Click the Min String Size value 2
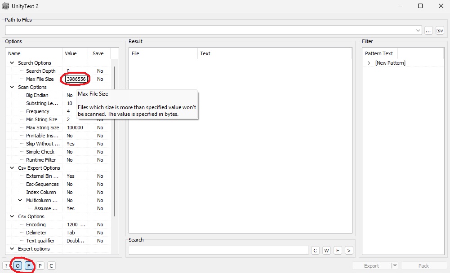 pyautogui.click(x=68, y=119)
